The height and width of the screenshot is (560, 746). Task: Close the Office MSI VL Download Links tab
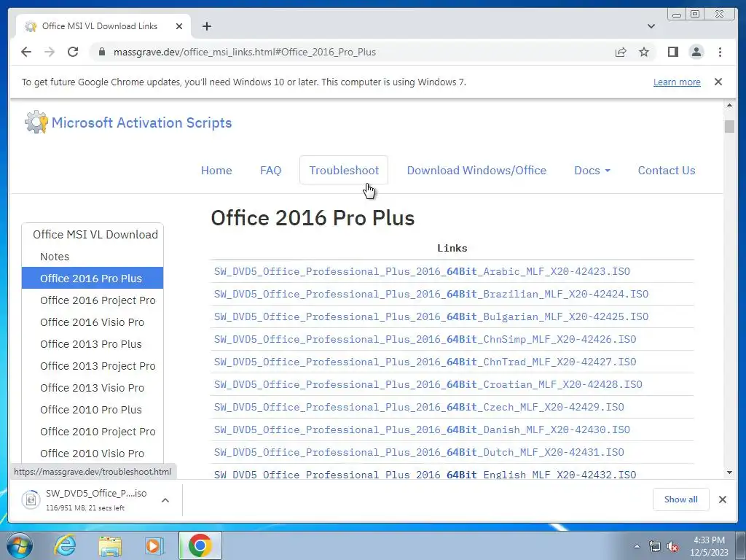tap(179, 26)
